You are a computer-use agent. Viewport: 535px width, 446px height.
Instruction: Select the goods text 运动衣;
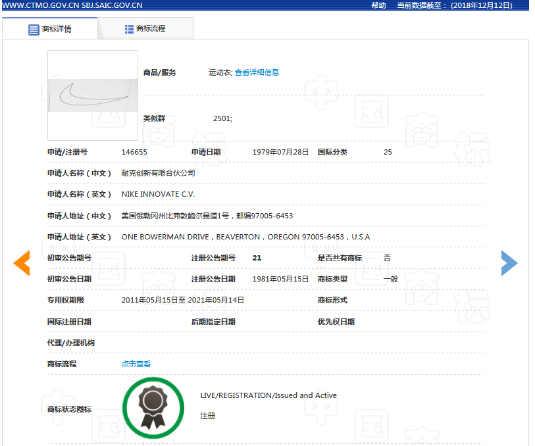tap(220, 72)
